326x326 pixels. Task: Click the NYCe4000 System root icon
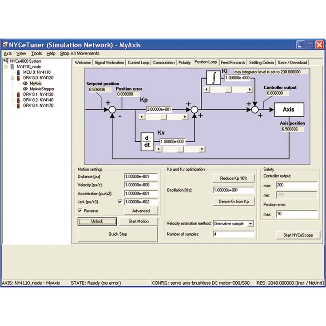6,61
